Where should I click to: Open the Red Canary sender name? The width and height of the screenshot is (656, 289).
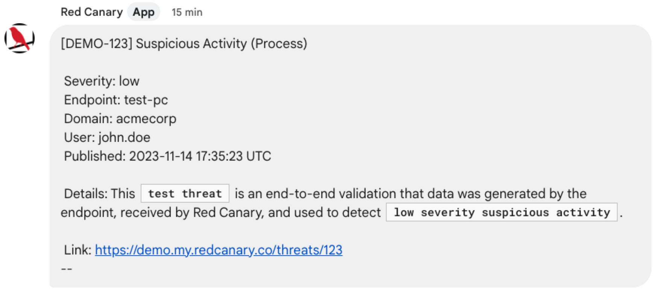click(x=92, y=12)
